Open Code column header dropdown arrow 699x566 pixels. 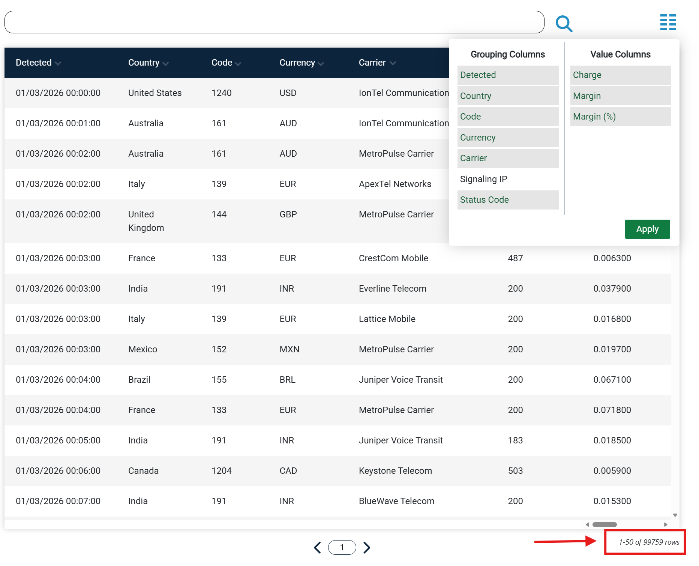(x=238, y=64)
